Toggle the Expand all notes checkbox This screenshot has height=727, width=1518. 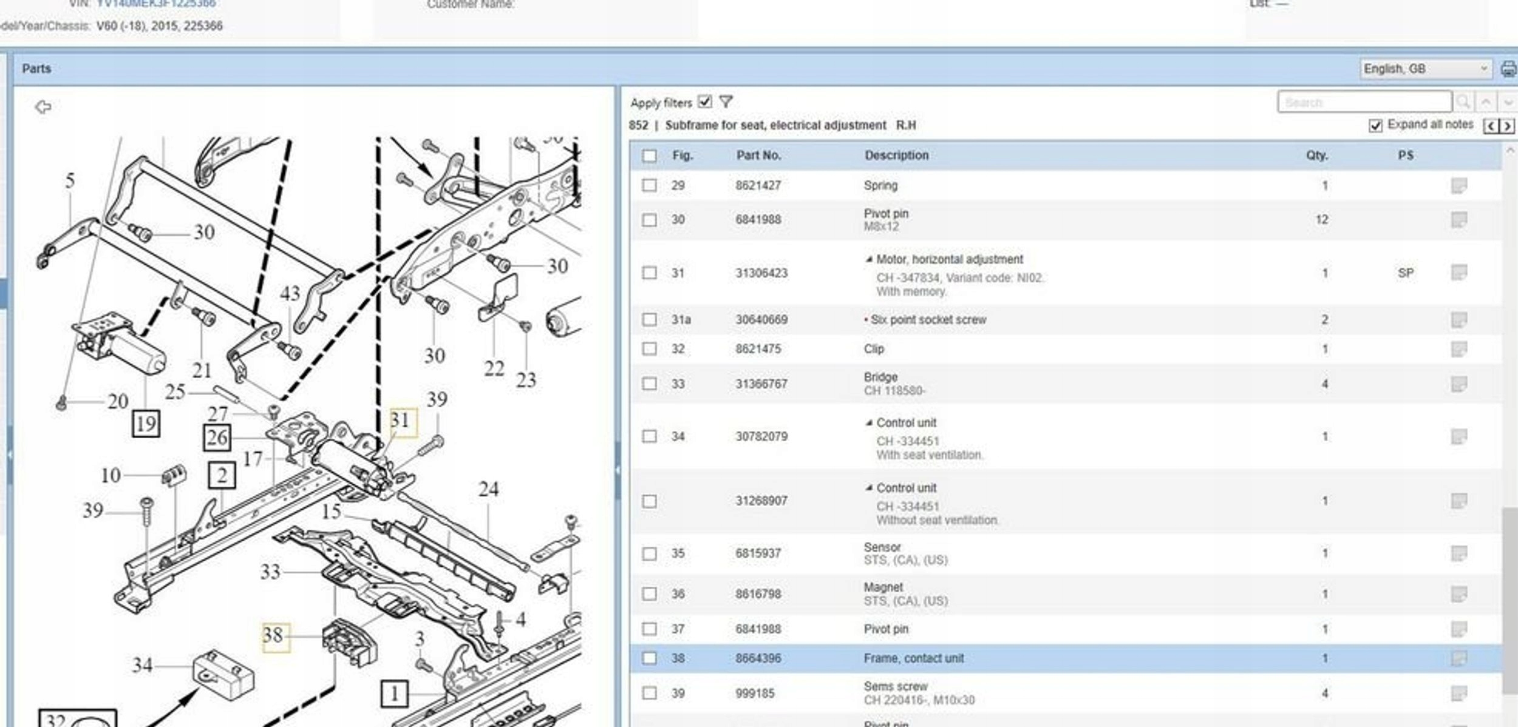click(x=1375, y=126)
